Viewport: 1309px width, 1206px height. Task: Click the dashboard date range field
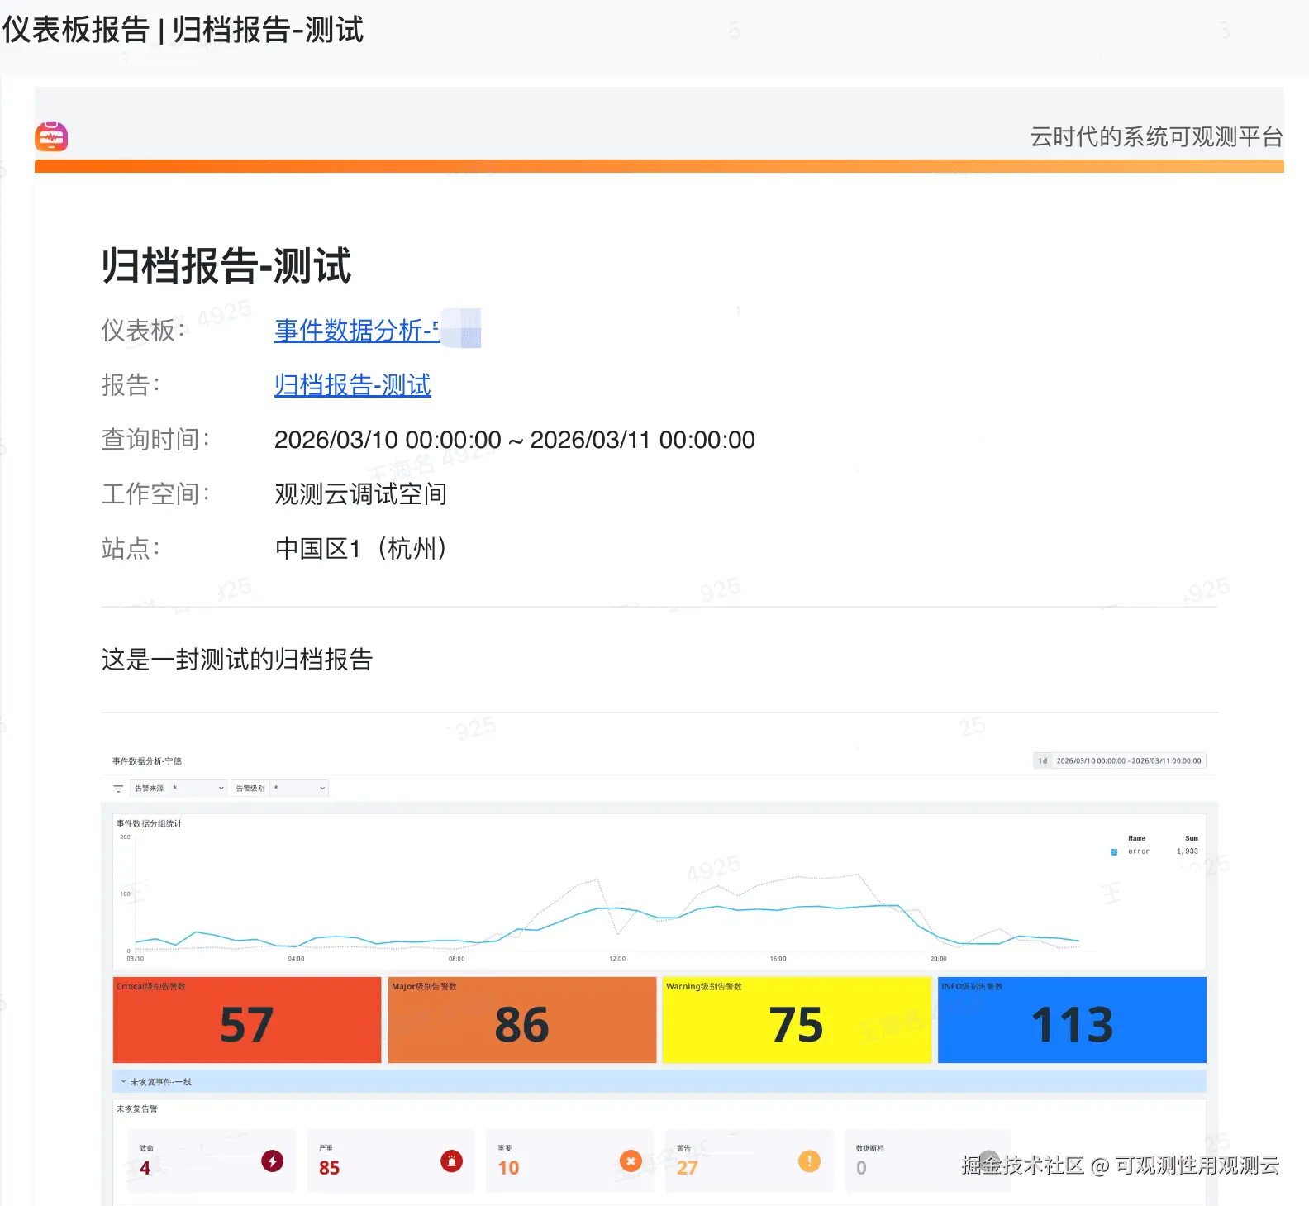(x=1128, y=760)
